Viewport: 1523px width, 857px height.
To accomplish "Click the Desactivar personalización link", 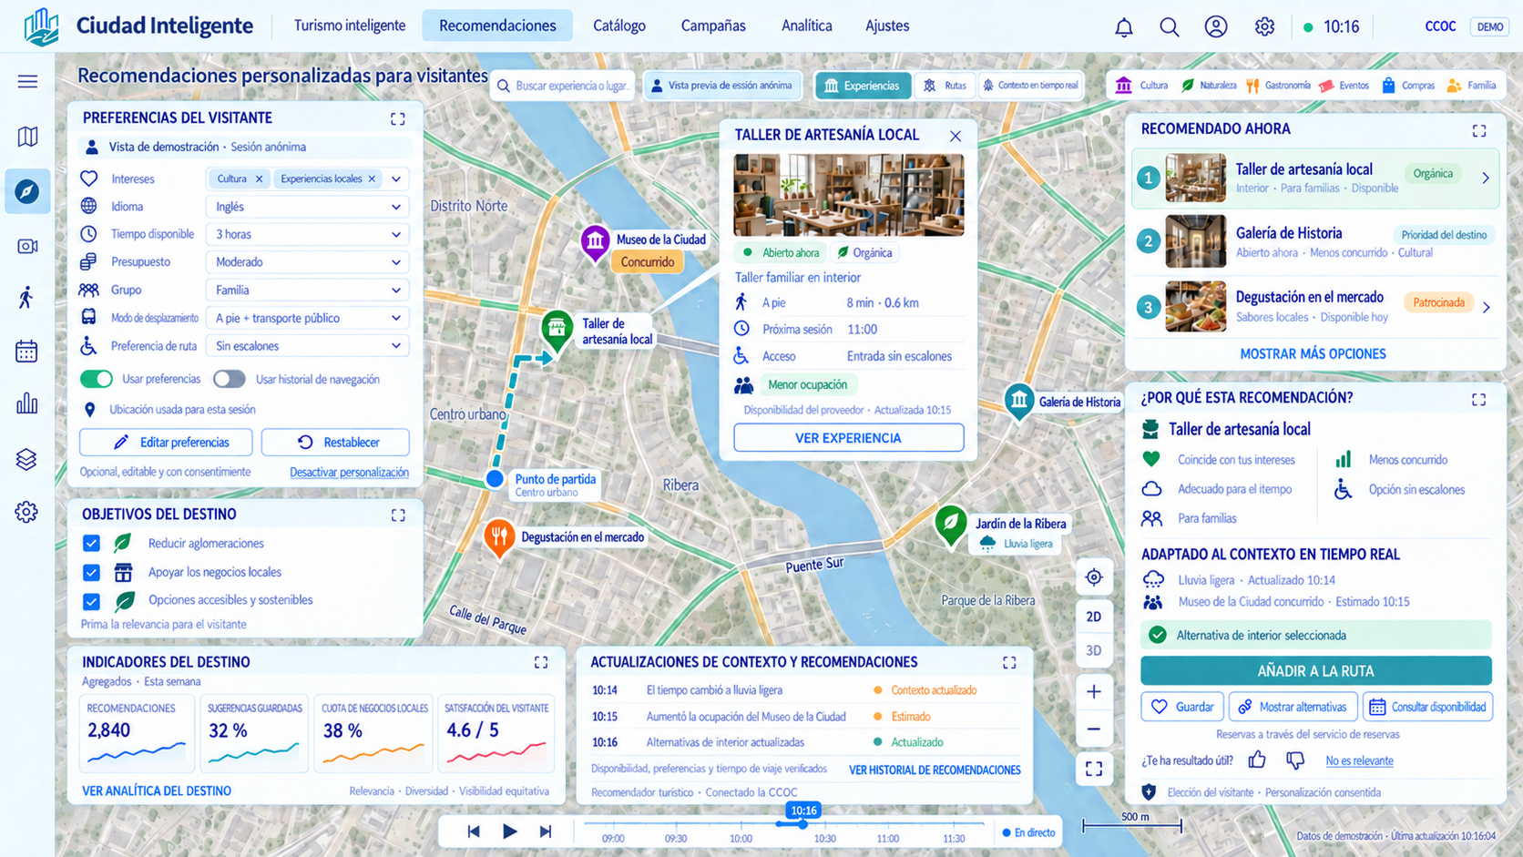I will click(349, 472).
